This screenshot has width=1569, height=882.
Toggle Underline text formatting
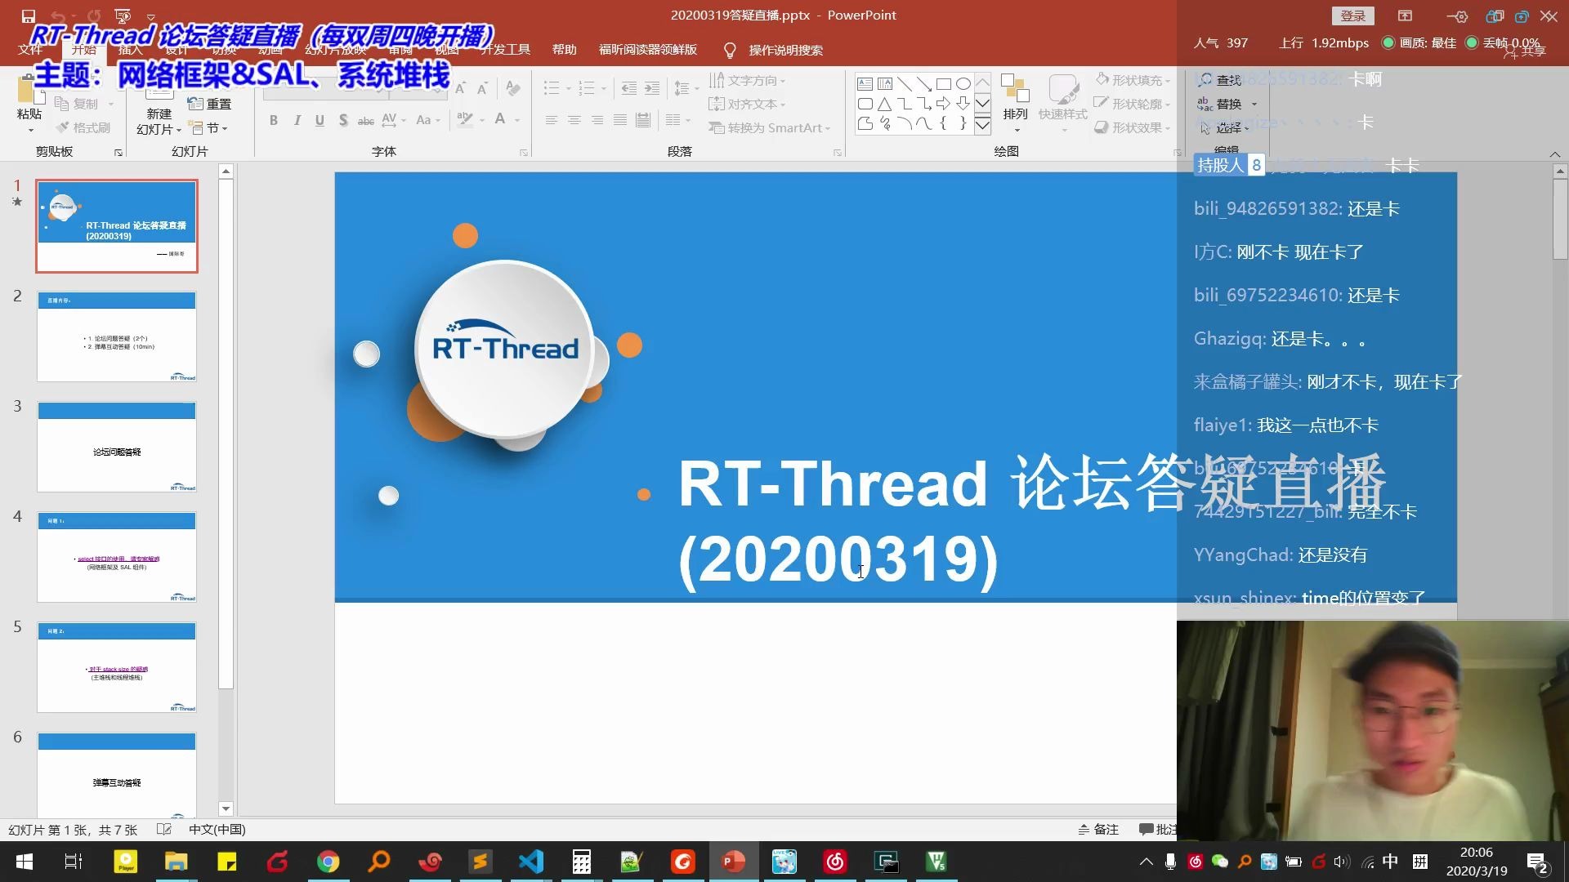[320, 120]
